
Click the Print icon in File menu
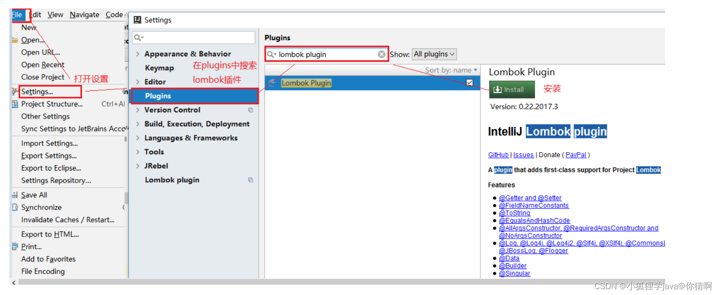point(15,247)
